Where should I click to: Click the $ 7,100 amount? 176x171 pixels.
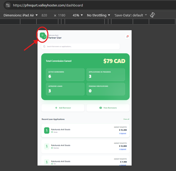[124, 162]
